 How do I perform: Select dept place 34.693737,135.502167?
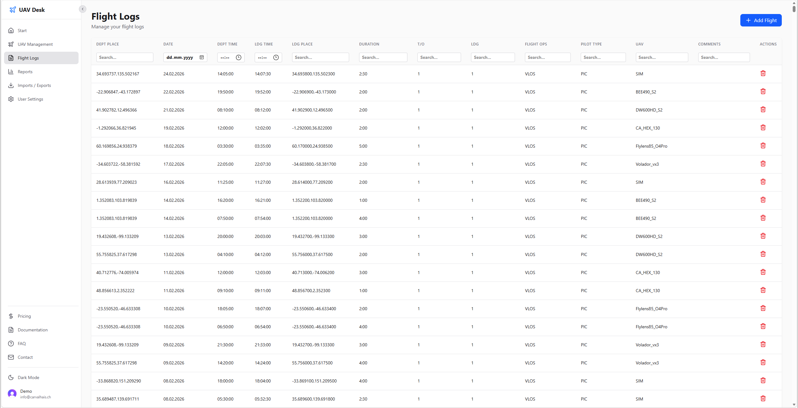pos(118,74)
